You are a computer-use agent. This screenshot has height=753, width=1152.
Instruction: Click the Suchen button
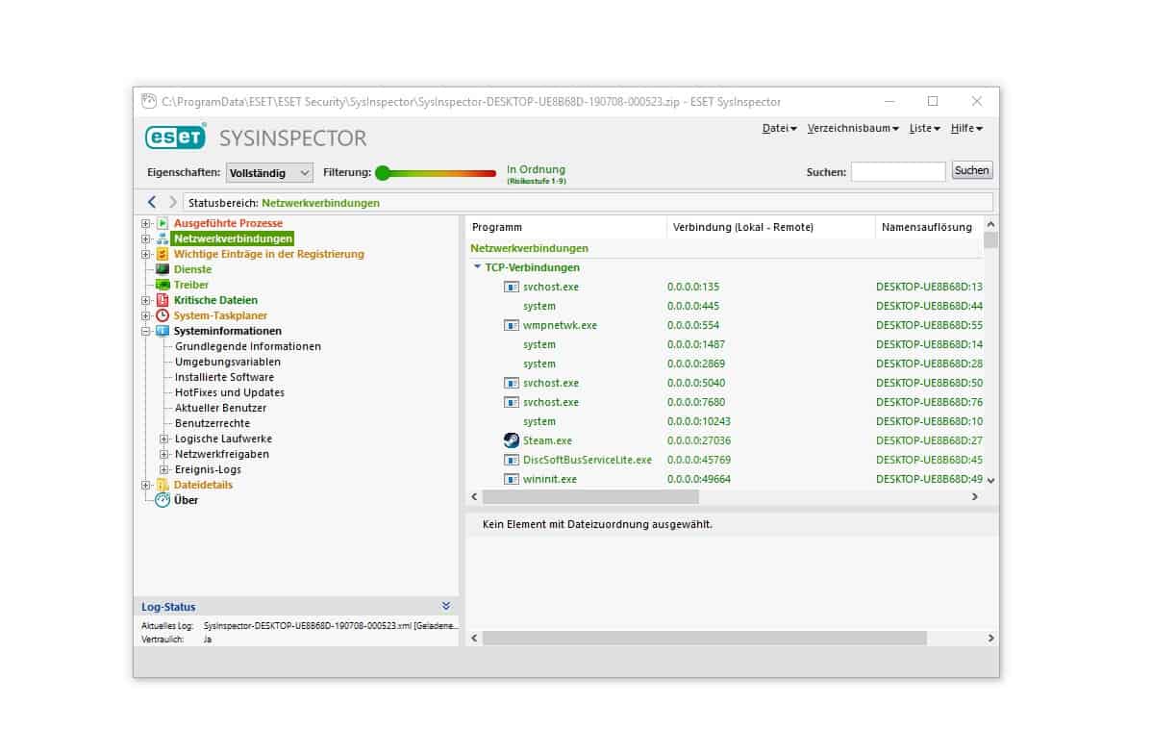coord(971,170)
